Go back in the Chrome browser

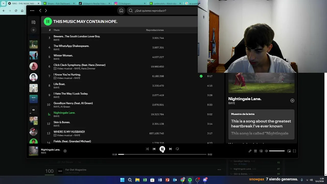click(x=4, y=11)
